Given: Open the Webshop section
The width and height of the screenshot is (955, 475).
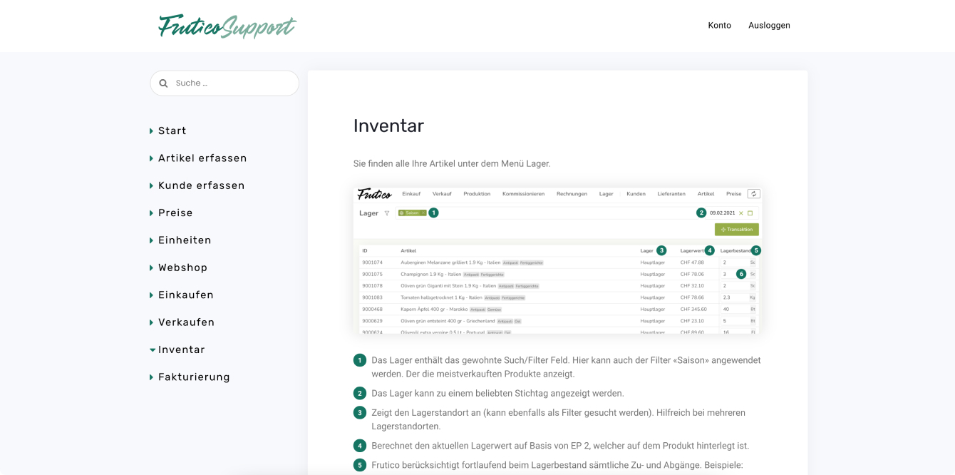Looking at the screenshot, I should pos(182,267).
